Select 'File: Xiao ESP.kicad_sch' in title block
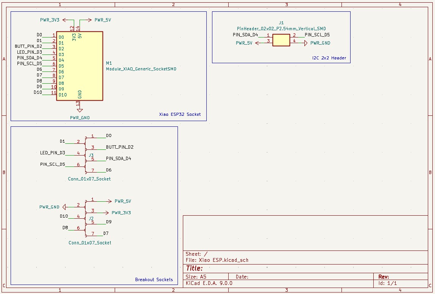 [x=217, y=260]
